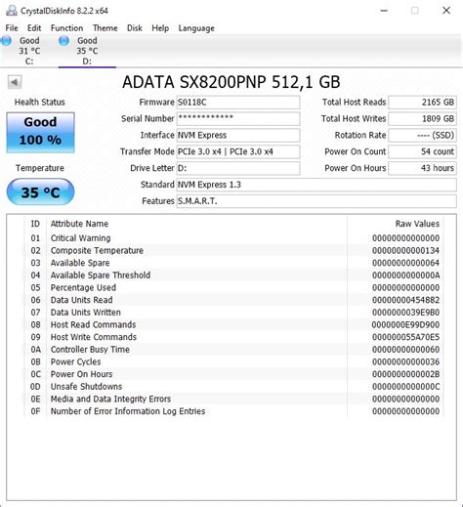
Task: Open the Help menu
Action: (160, 28)
